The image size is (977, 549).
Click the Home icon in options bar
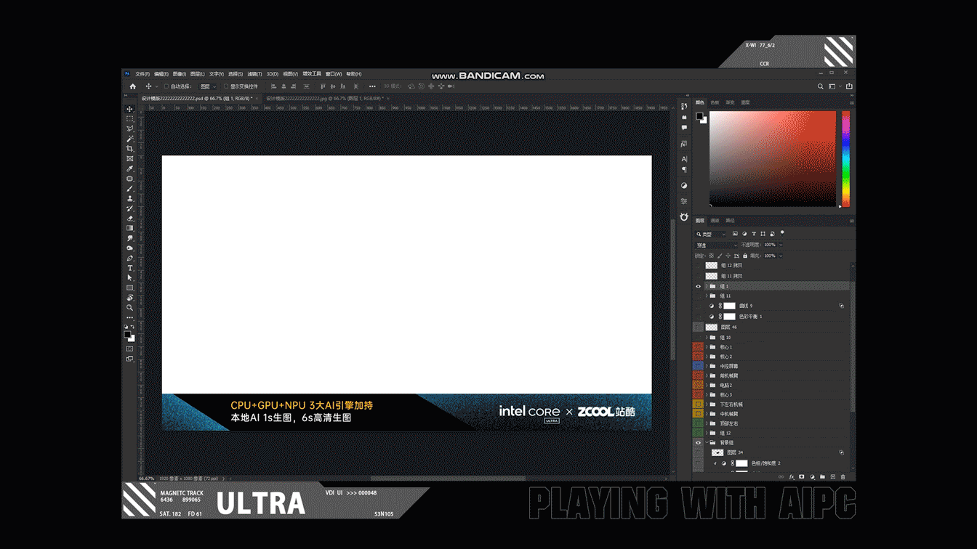pos(132,86)
